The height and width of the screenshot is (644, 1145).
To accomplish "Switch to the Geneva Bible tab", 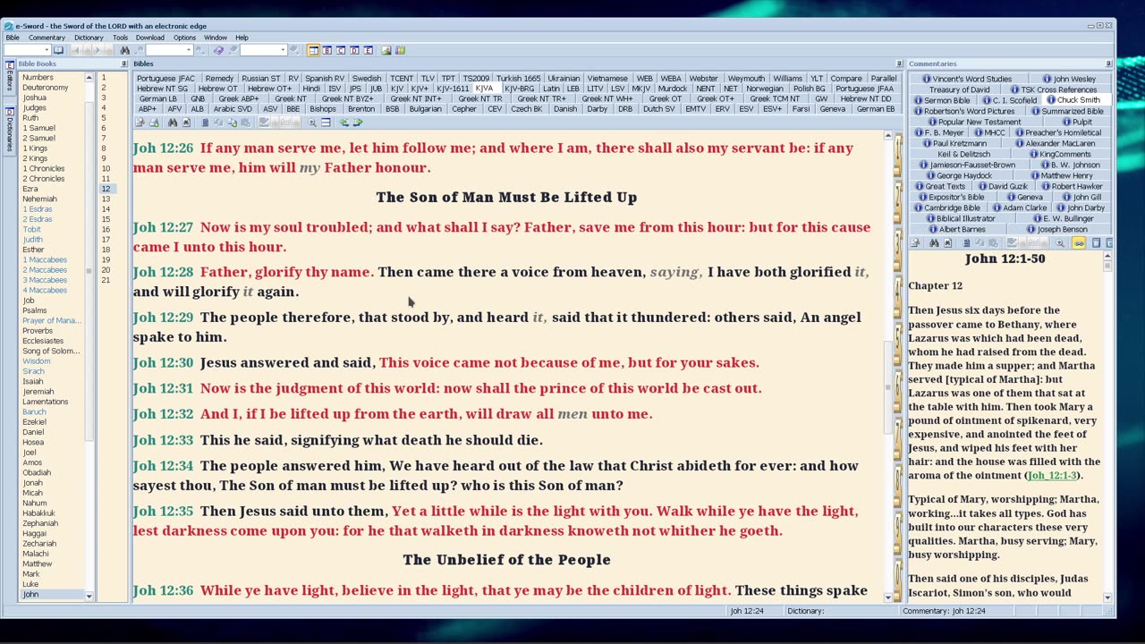I will pyautogui.click(x=832, y=109).
